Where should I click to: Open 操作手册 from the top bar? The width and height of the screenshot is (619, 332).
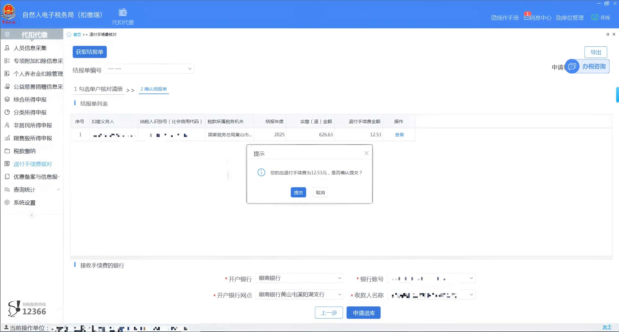[505, 18]
